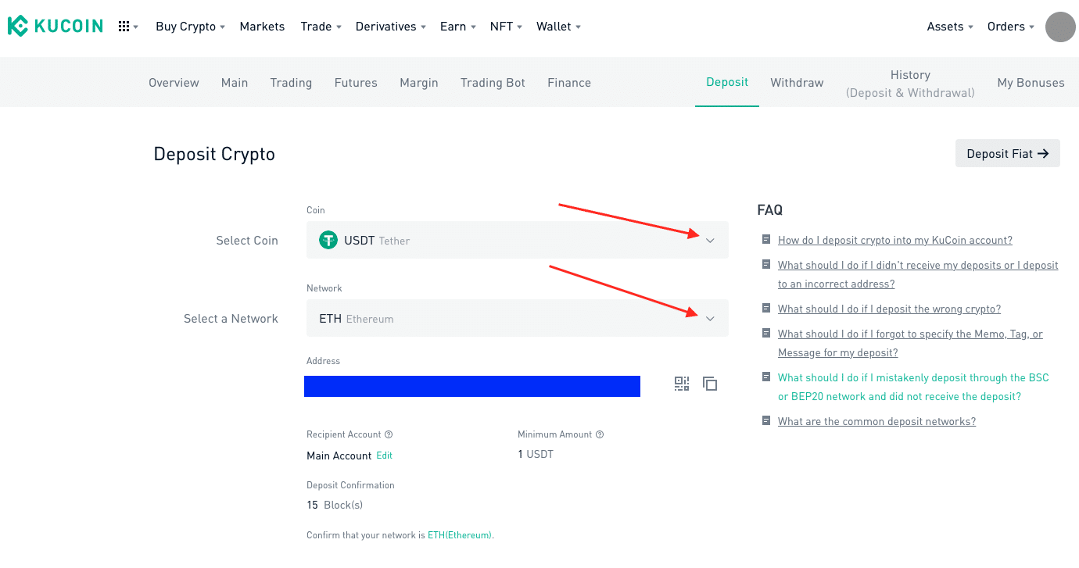Open the Wallet menu
The height and width of the screenshot is (568, 1079).
coord(558,27)
